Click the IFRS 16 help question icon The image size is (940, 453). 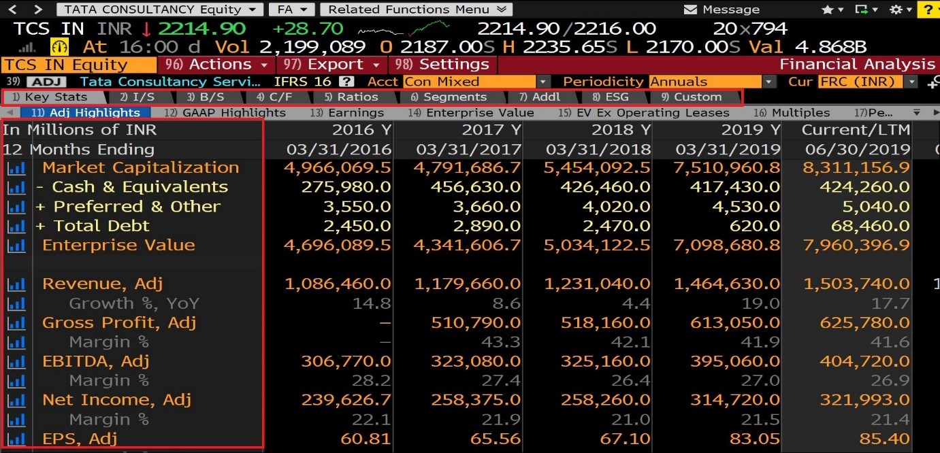pos(346,82)
